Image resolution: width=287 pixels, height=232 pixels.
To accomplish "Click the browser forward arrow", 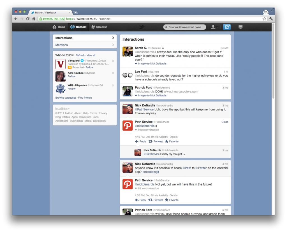I will tap(22, 19).
